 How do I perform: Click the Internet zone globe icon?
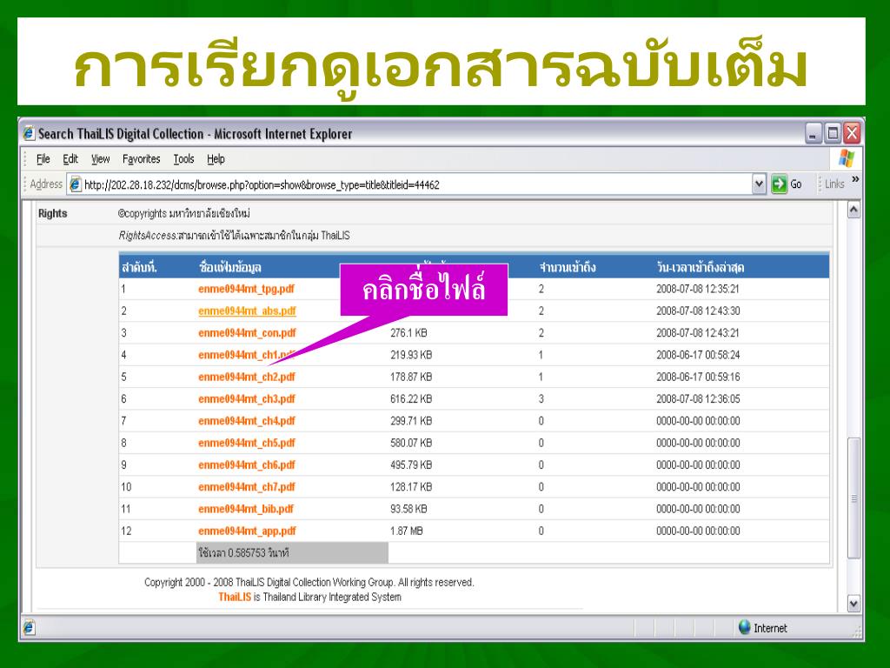[745, 627]
